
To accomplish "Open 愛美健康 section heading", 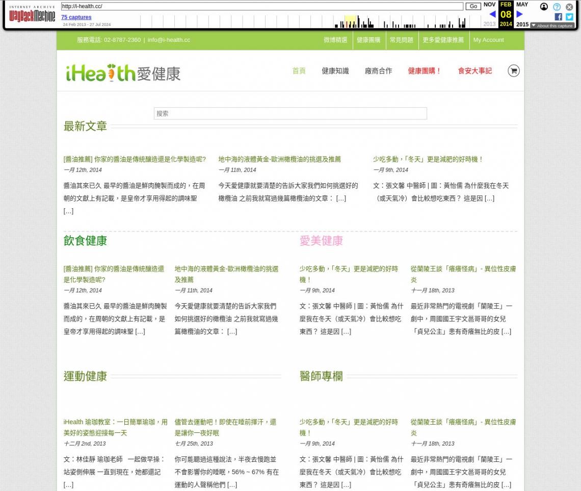I will (321, 240).
